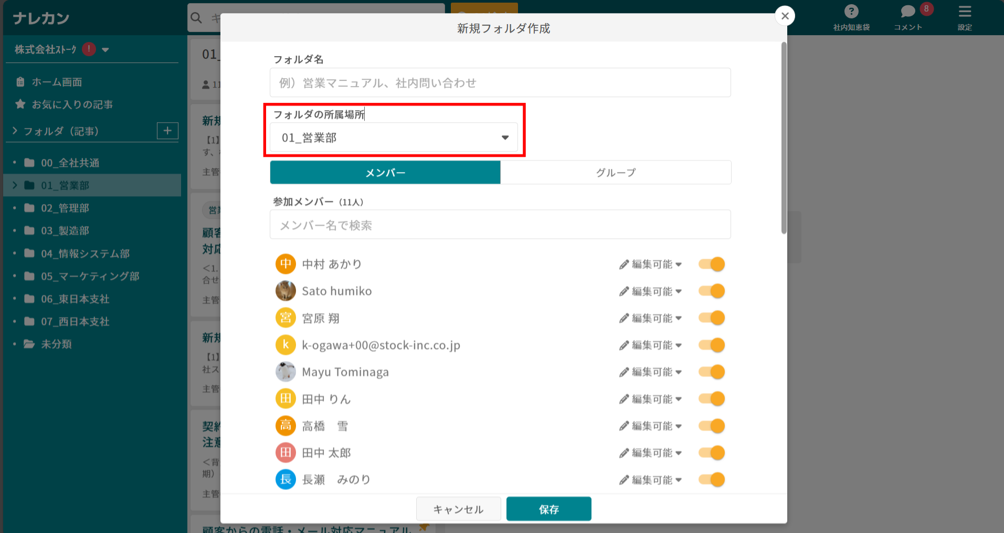Turn off the toggle for Sato humiko
Image resolution: width=1004 pixels, height=533 pixels.
[x=711, y=291]
